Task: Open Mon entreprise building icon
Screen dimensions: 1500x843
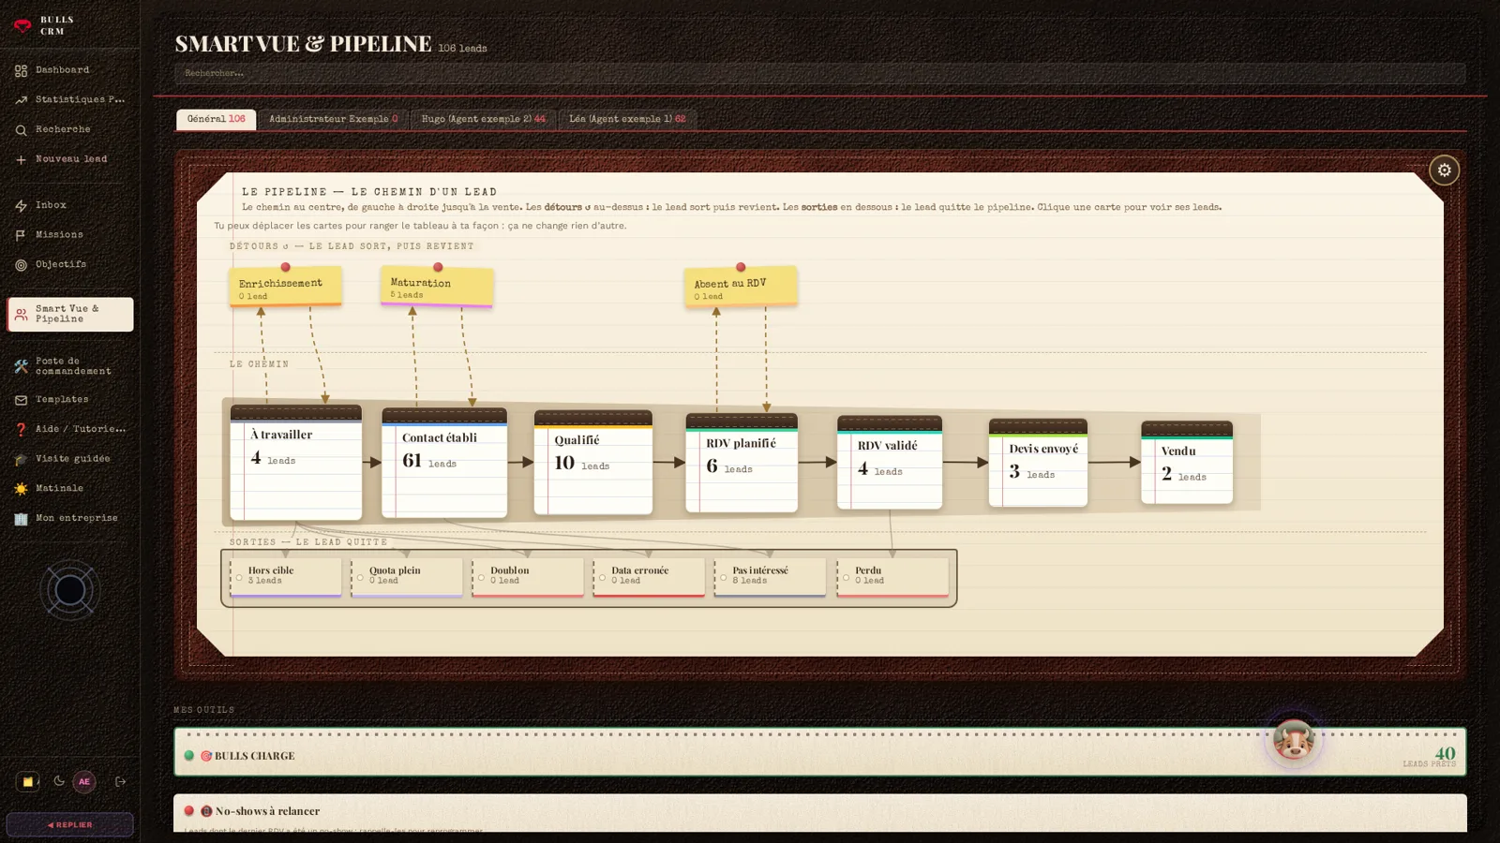Action: [21, 519]
